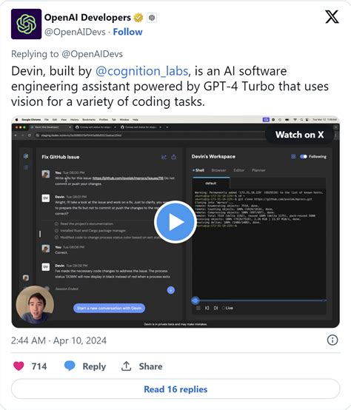Click the share upload arrow icon
Image resolution: width=351 pixels, height=410 pixels.
126,366
